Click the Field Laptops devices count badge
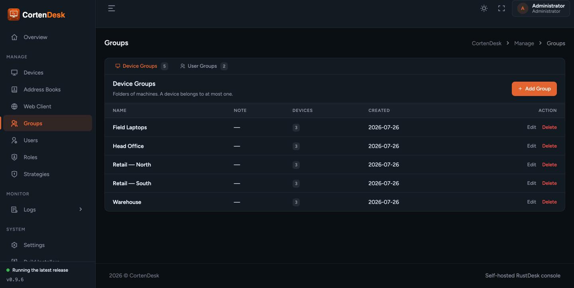 point(296,127)
